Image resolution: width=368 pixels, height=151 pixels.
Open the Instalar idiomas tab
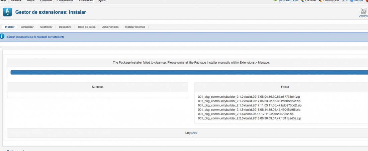point(135,27)
